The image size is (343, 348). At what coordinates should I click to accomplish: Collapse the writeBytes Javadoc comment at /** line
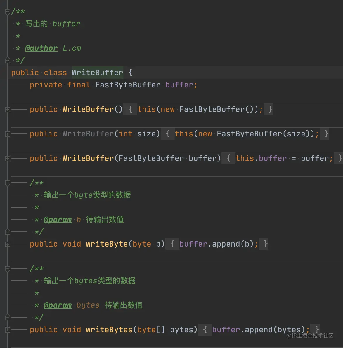[x=7, y=269]
